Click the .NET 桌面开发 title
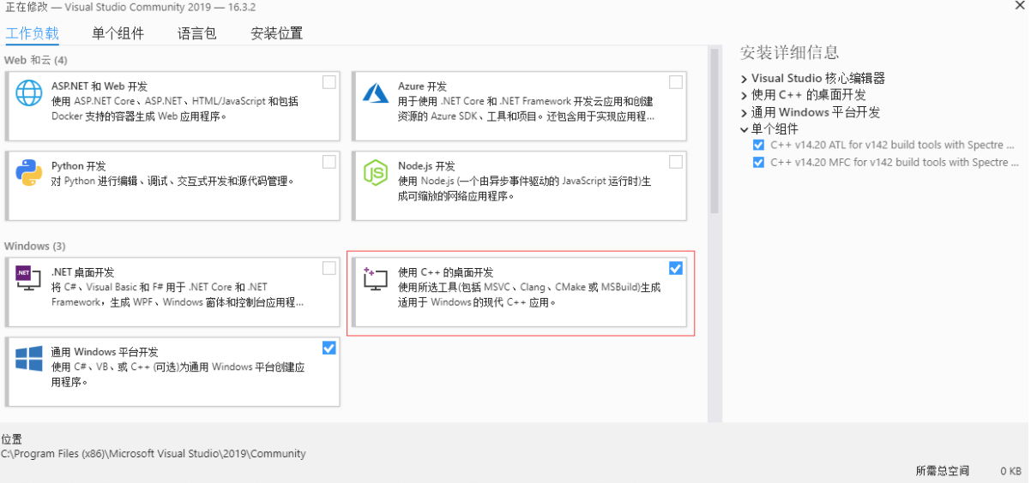Screen dimensions: 1031x483 [x=82, y=272]
